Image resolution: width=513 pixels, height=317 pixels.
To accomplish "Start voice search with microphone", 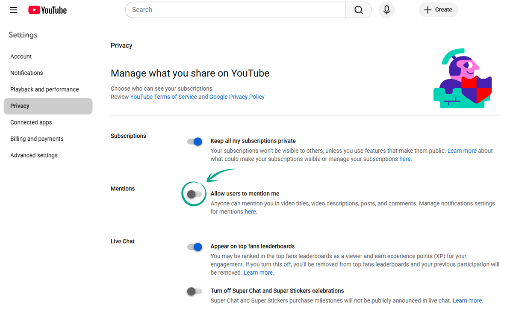I will click(386, 10).
